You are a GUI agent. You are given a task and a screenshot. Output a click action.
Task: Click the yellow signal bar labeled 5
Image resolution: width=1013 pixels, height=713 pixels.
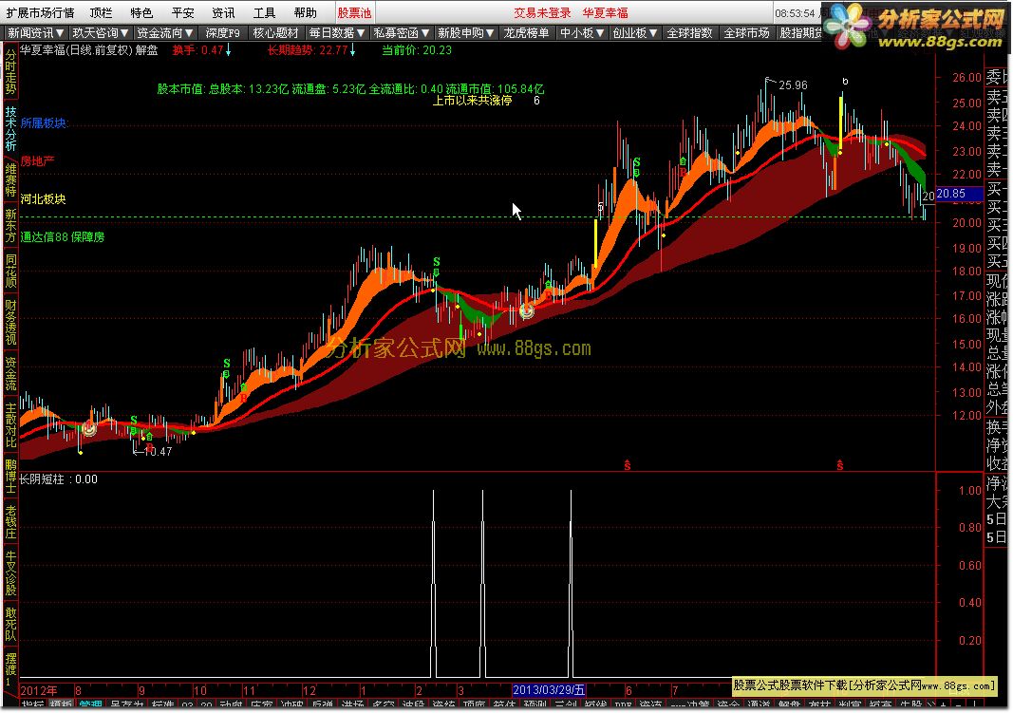[595, 243]
